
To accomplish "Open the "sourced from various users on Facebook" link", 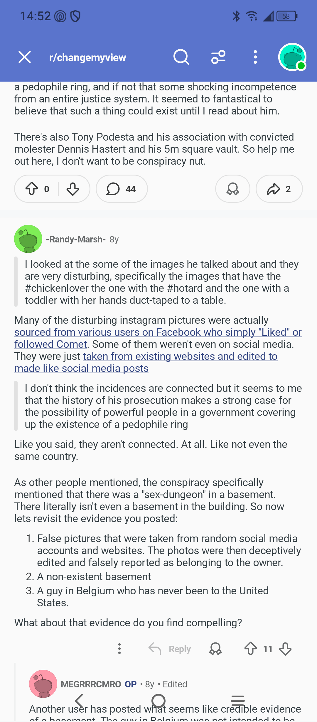I will pos(158,333).
